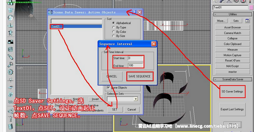Open Motion panel wheel tab
Viewport: 254px width, 132px height.
pos(236,1)
